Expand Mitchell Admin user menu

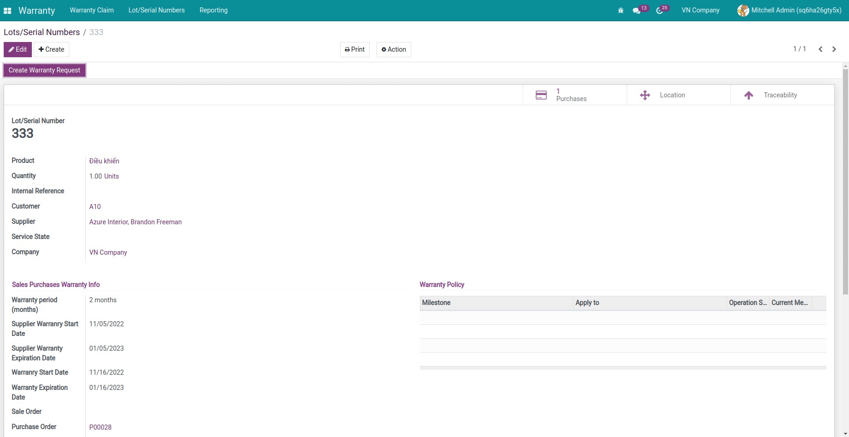pos(789,10)
